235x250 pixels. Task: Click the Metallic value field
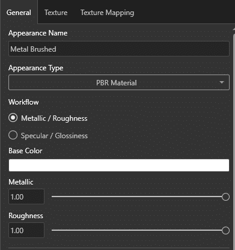26,197
